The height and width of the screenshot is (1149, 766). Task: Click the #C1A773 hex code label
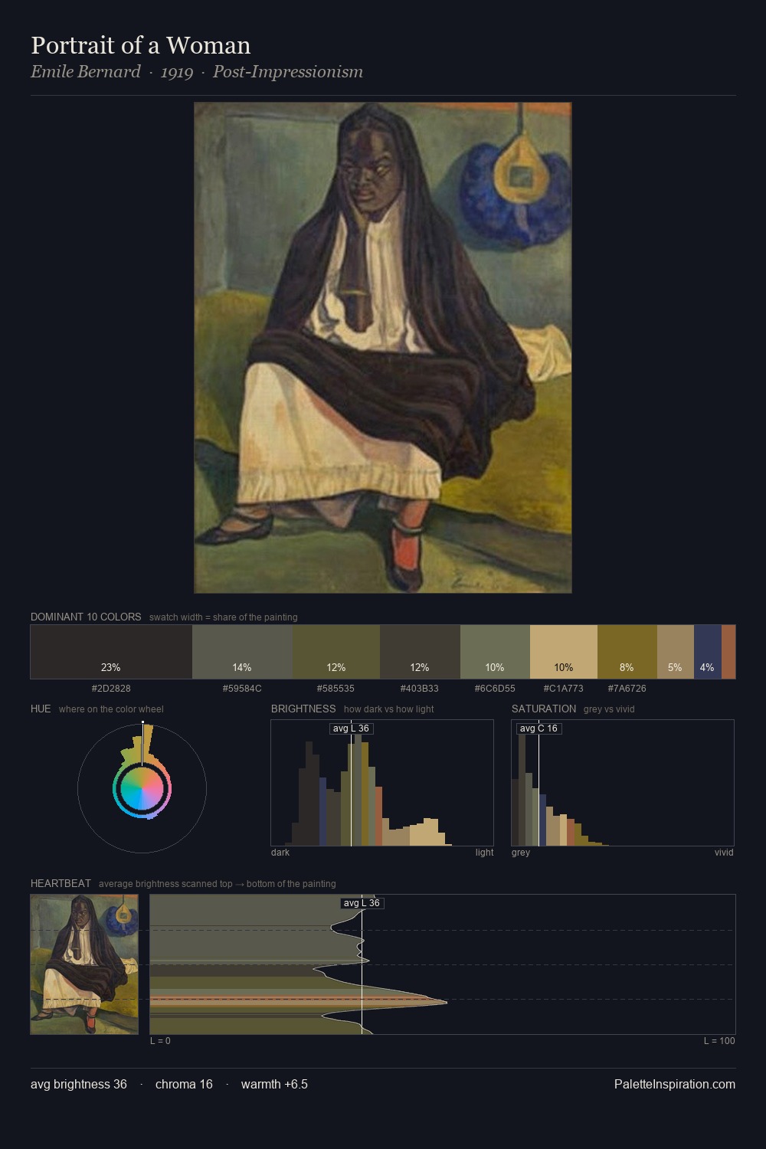[x=564, y=689]
